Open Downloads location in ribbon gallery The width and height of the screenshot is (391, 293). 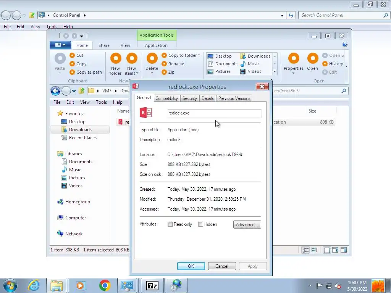point(255,56)
